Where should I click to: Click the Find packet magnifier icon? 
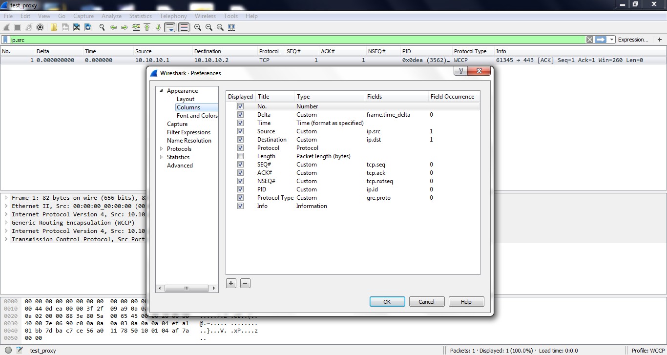click(x=102, y=27)
